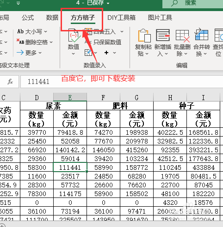Select cell containing 111441
Viewport: 223px width, 227px height.
(70, 167)
